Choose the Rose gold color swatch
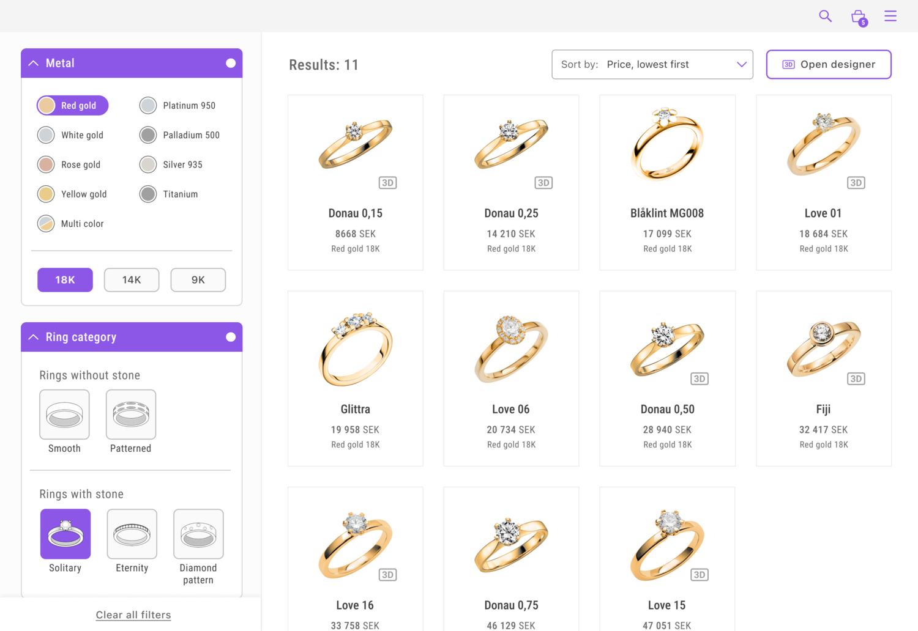918x631 pixels. tap(46, 164)
